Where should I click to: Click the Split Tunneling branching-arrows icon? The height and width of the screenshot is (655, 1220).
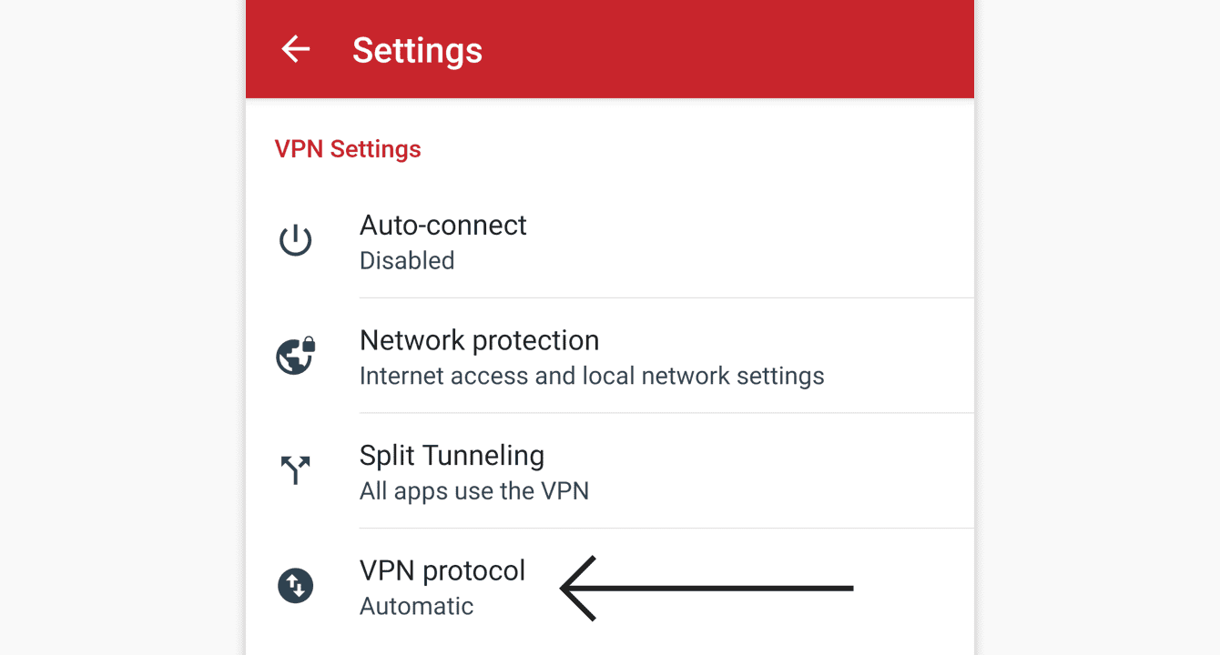[x=295, y=470]
